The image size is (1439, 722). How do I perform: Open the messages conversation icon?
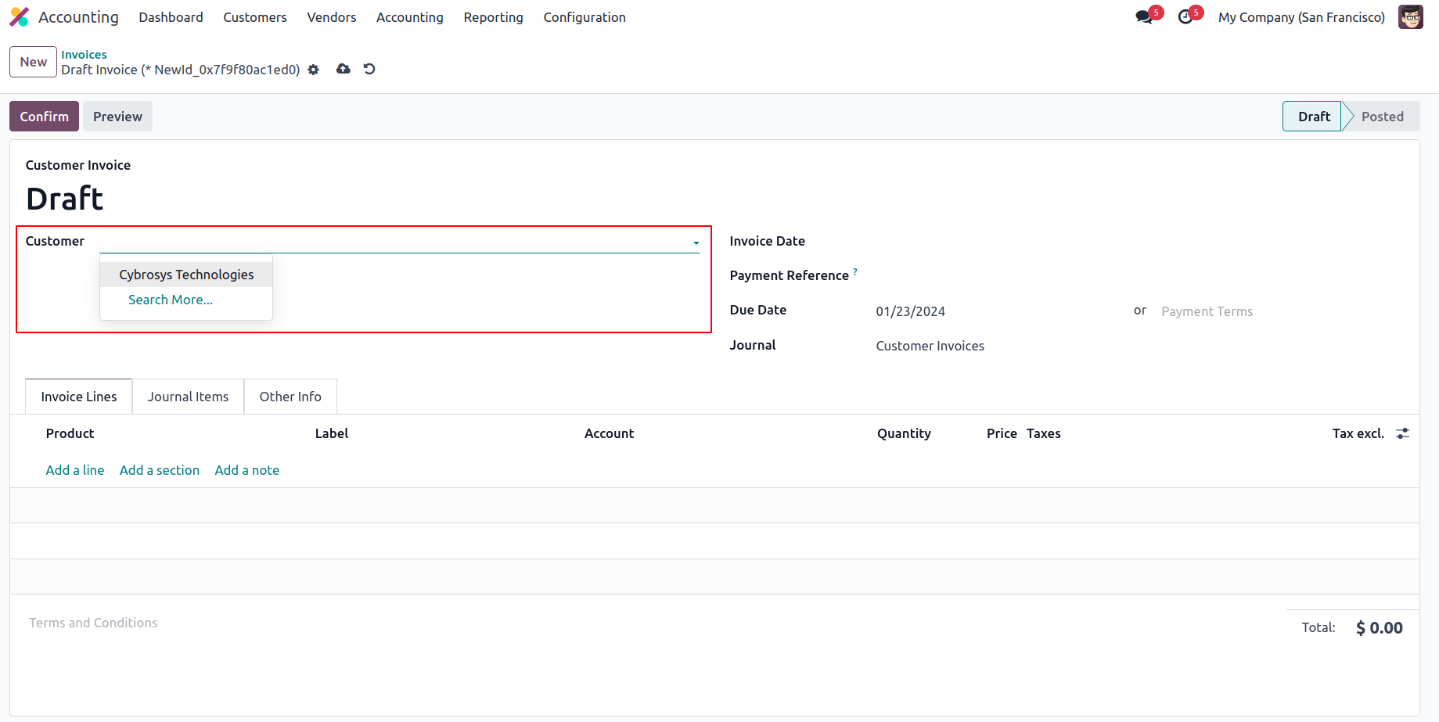1144,17
